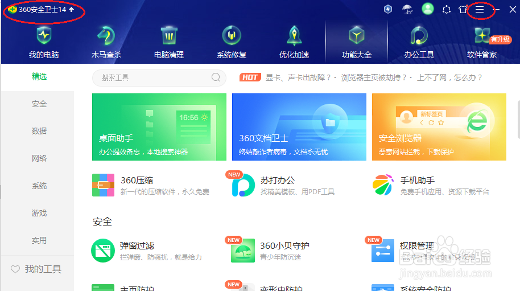Click 青少年防沉迷 description text

(280, 257)
